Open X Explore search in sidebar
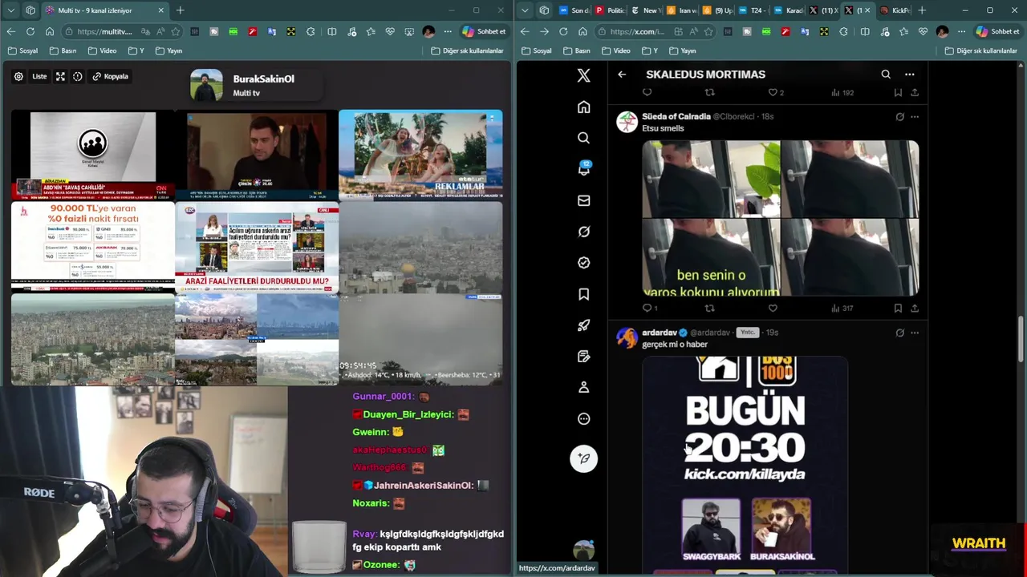The height and width of the screenshot is (577, 1027). pos(583,138)
